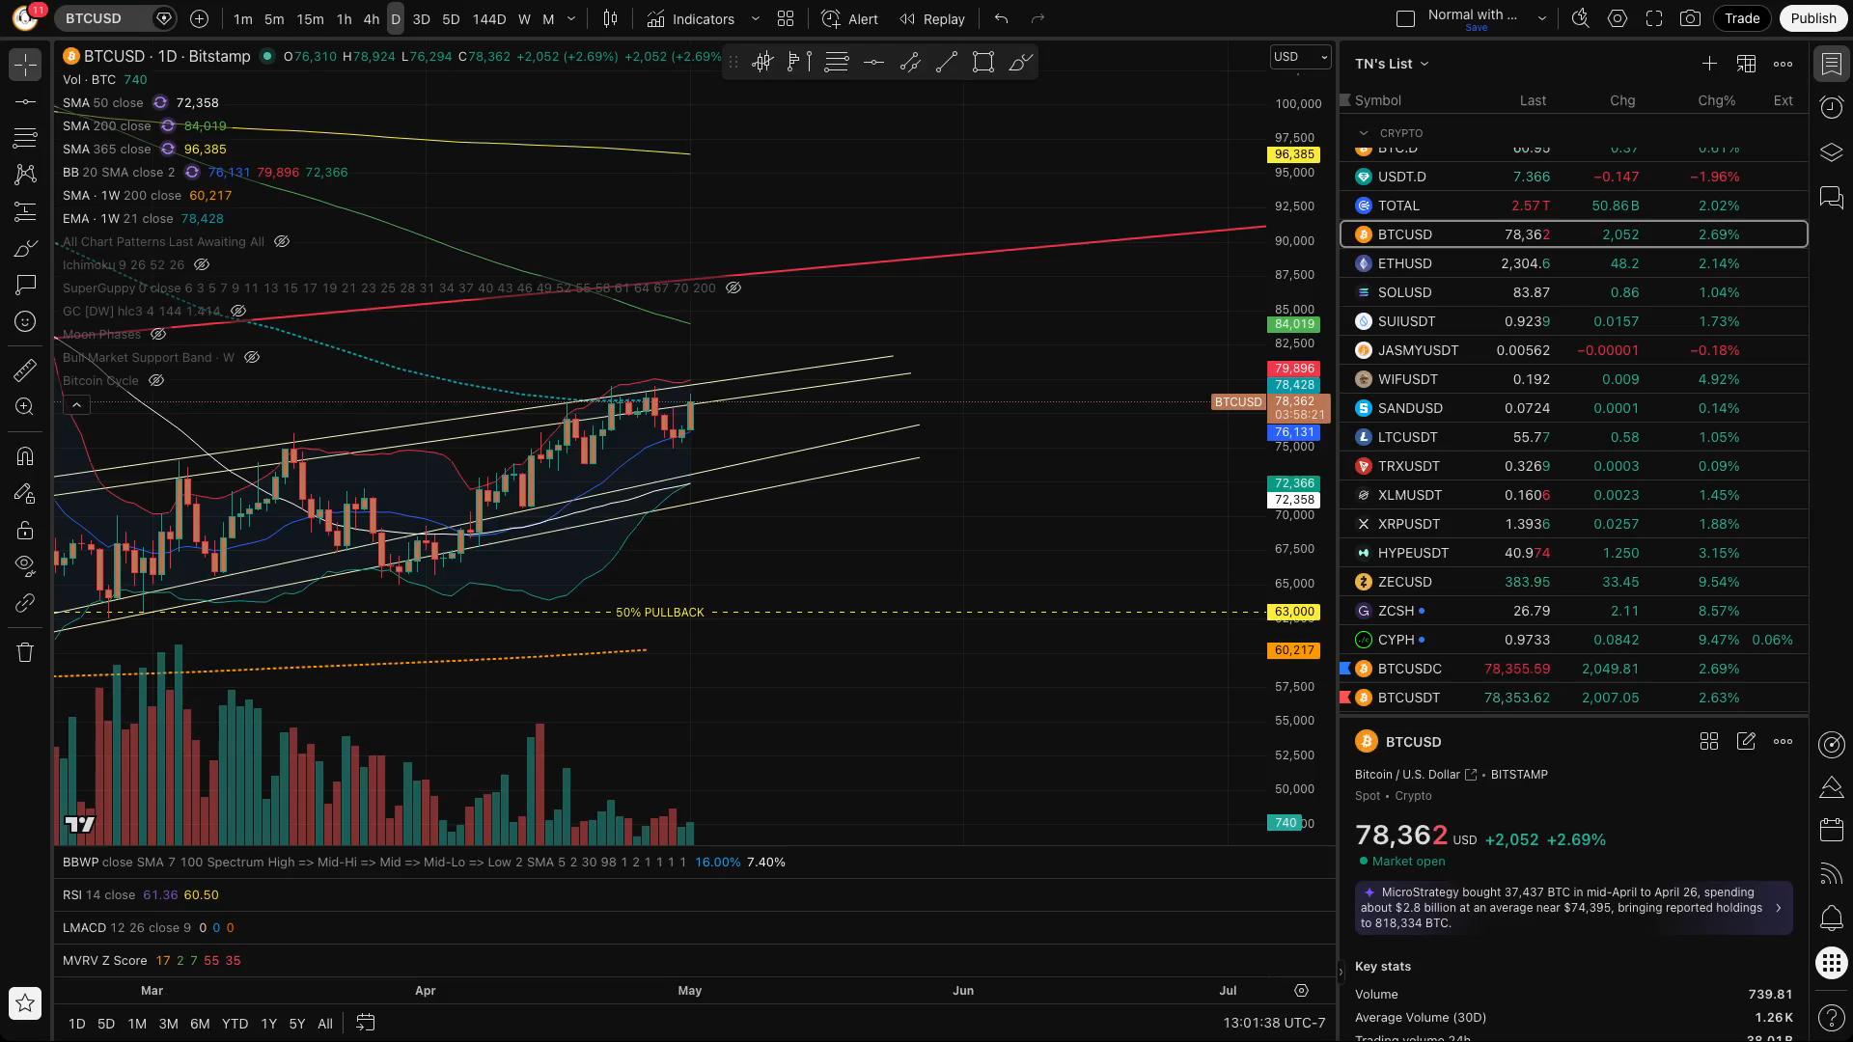Open go-to-date calendar at bottom bar

[365, 1023]
